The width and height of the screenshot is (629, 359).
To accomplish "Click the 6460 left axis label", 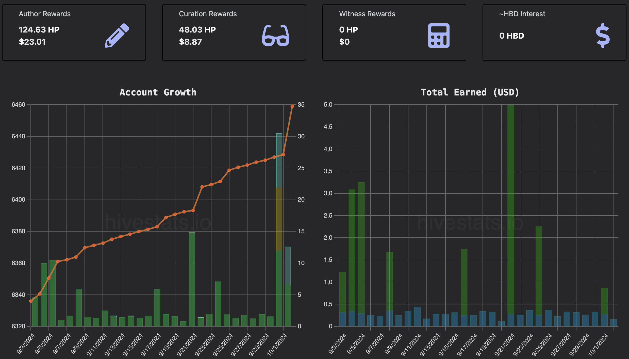I will point(19,105).
